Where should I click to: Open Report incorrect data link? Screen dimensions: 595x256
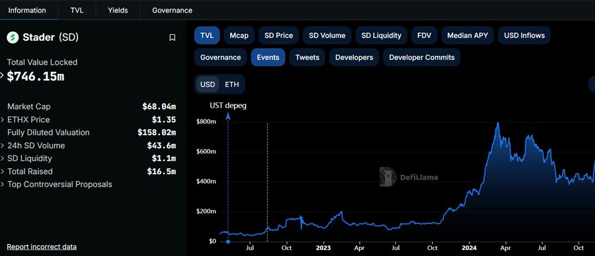coord(42,247)
